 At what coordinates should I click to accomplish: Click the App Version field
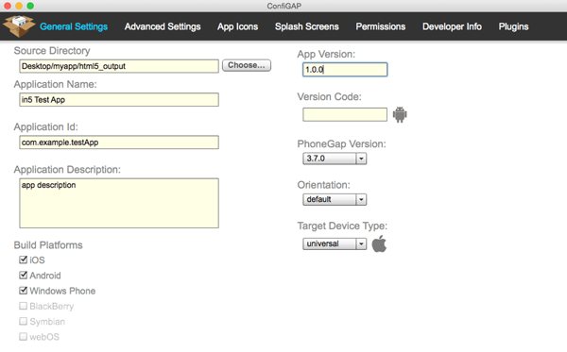coord(345,69)
